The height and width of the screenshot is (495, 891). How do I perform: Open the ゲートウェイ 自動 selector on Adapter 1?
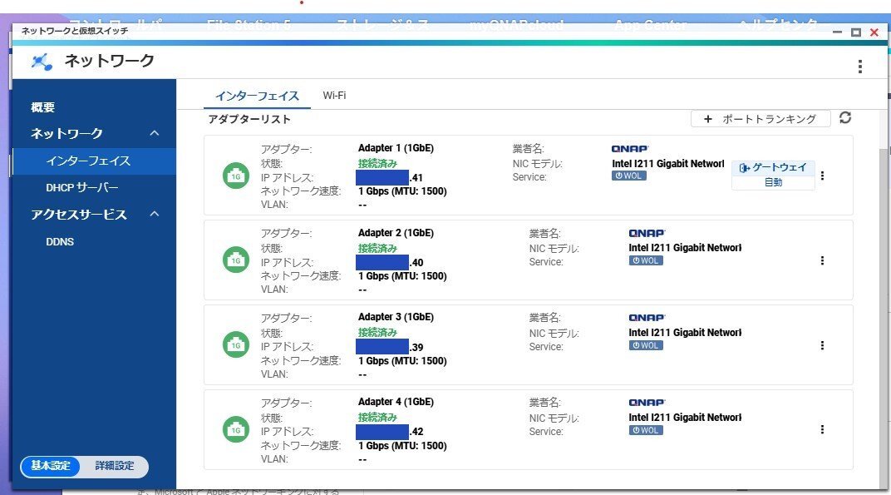click(773, 175)
